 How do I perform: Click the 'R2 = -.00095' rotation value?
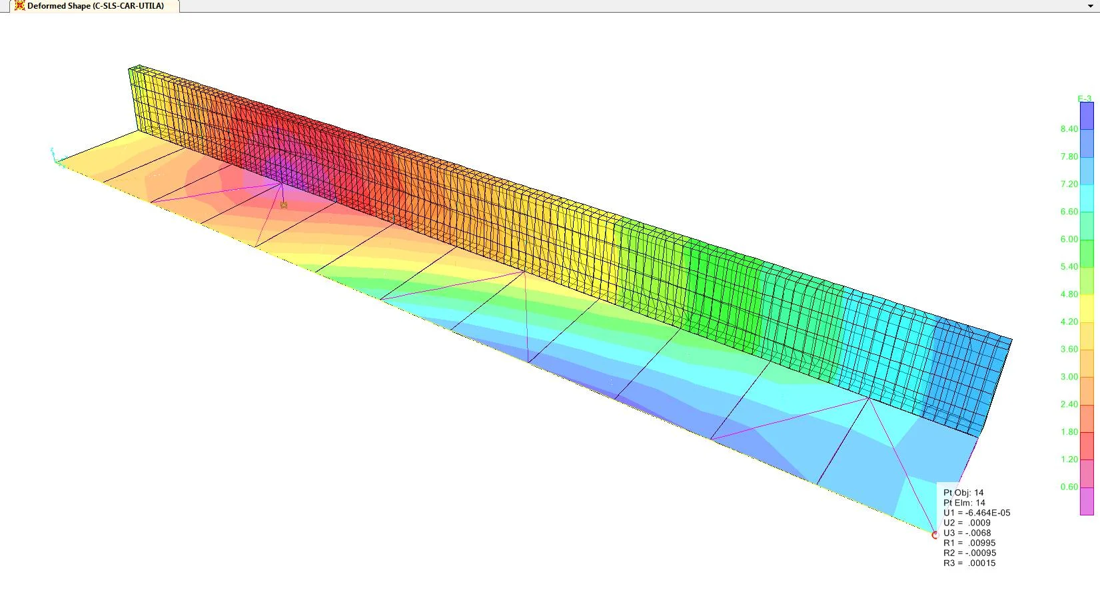[970, 553]
